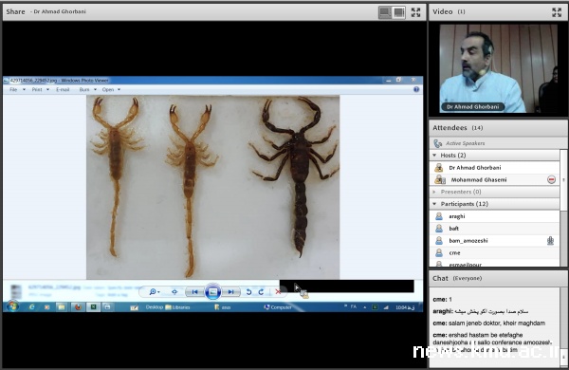The image size is (569, 370).
Task: Click the Attendees pod title
Action: pos(450,128)
